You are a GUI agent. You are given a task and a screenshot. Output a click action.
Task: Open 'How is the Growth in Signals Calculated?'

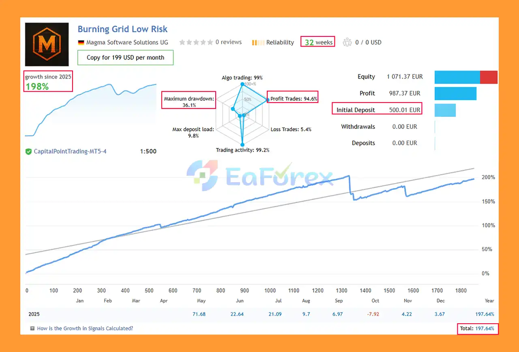(x=85, y=329)
